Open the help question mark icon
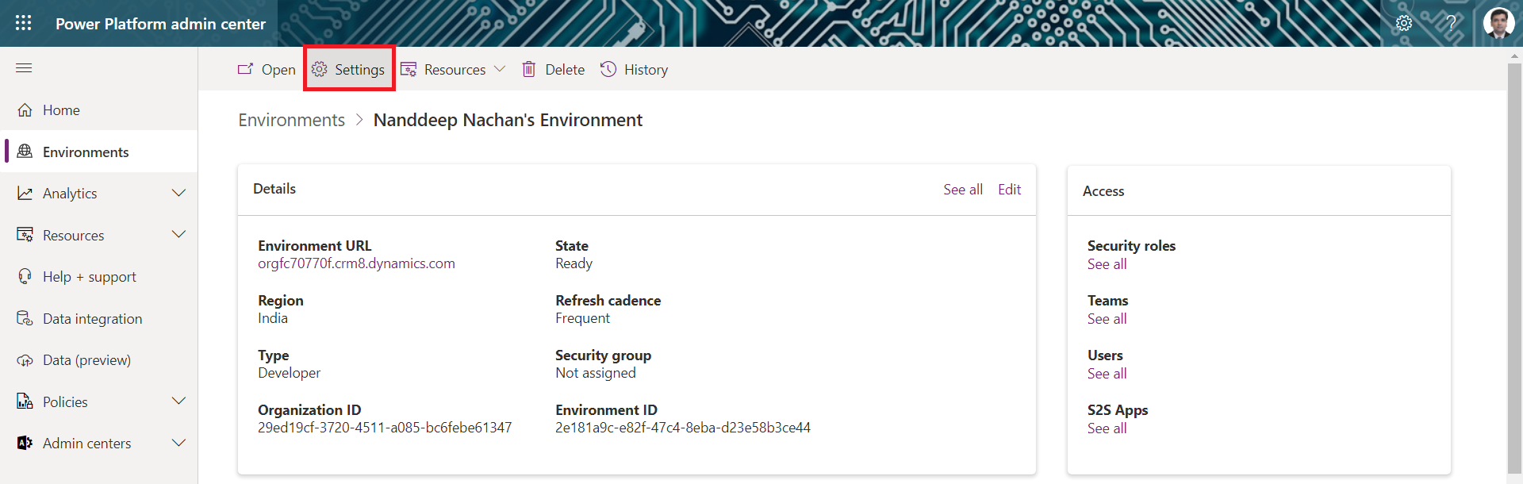Image resolution: width=1523 pixels, height=484 pixels. [x=1451, y=23]
